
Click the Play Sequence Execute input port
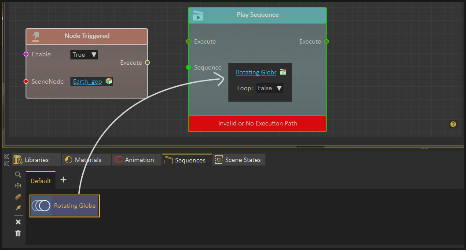(x=188, y=41)
